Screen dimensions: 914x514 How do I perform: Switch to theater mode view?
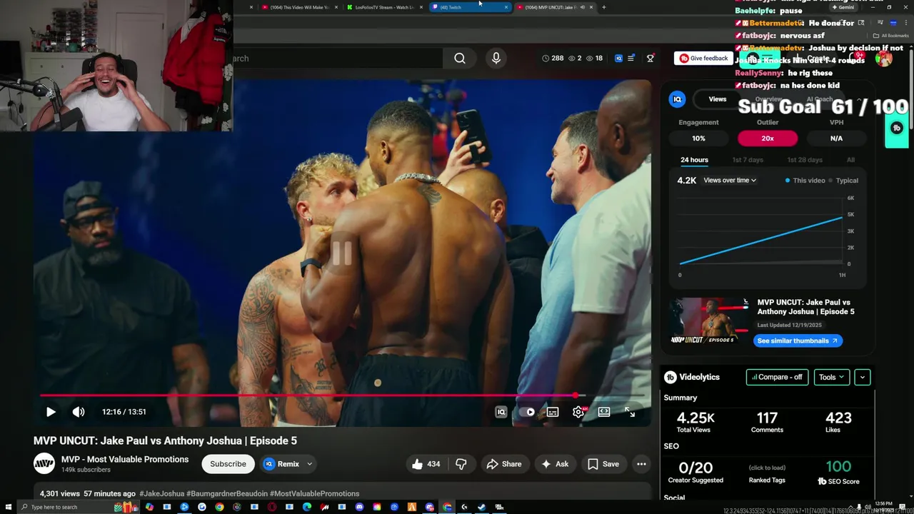point(604,412)
